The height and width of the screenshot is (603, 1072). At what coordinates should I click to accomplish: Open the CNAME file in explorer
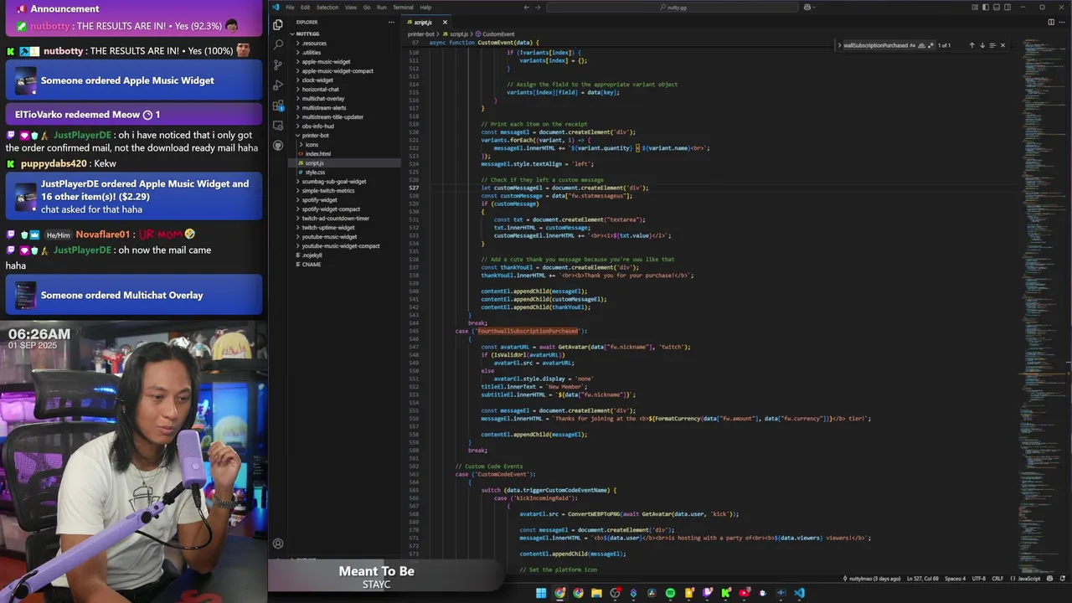tap(312, 265)
